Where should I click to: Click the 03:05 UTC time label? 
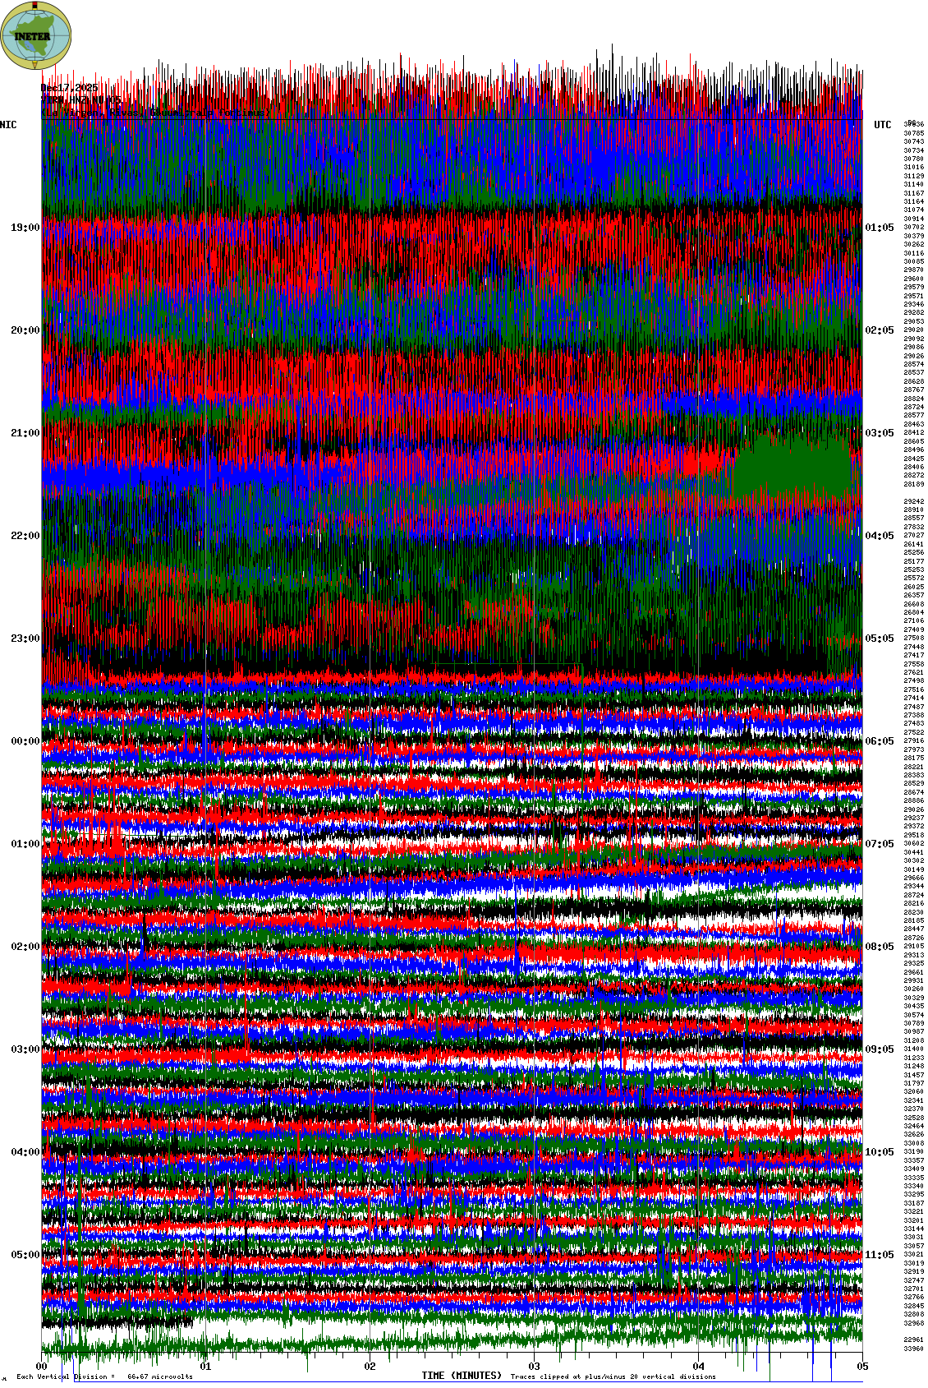click(x=880, y=433)
